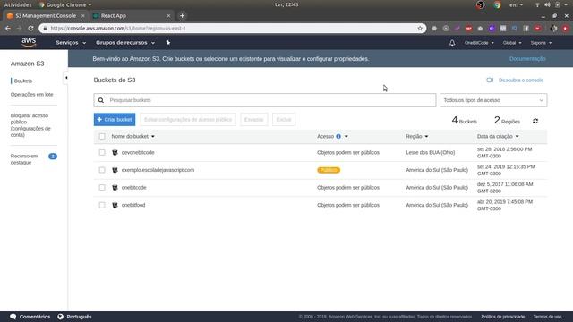Image resolution: width=573 pixels, height=322 pixels.
Task: Close the S3 Management Console tab
Action: (x=83, y=16)
